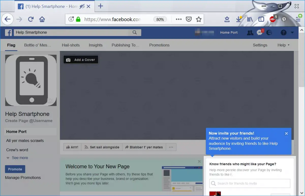
Task: Open Bottle o' Mes… tab
Action: click(x=38, y=45)
